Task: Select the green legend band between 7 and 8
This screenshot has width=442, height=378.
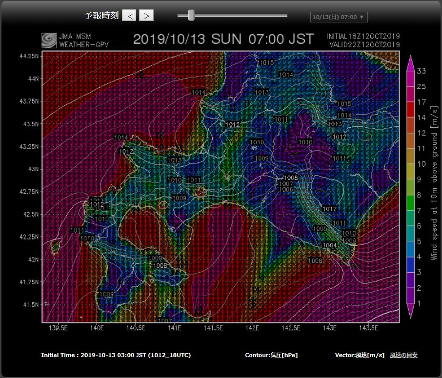Action: 410,203
